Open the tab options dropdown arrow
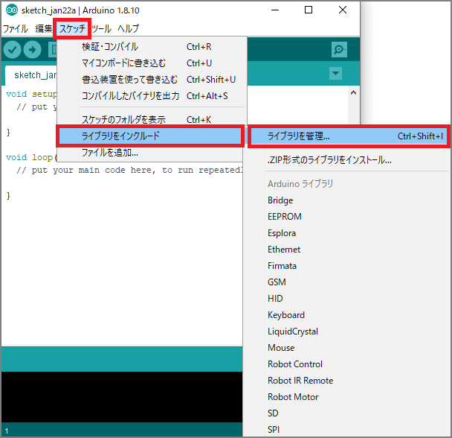The width and height of the screenshot is (452, 438). 335,74
